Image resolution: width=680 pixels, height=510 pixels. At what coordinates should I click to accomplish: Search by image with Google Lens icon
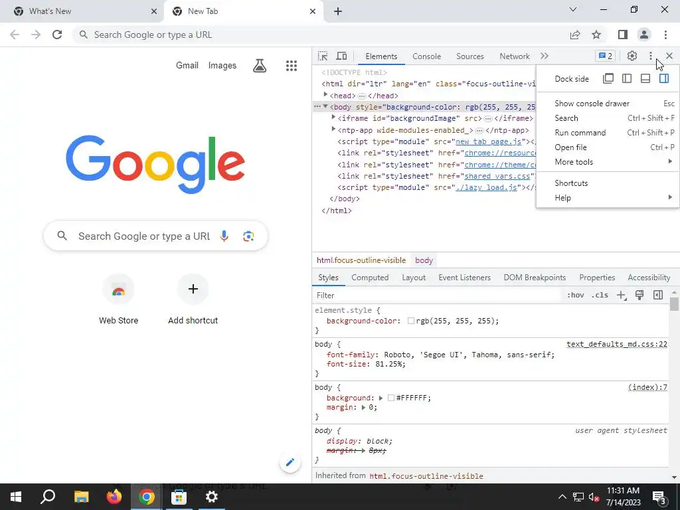[x=248, y=236]
